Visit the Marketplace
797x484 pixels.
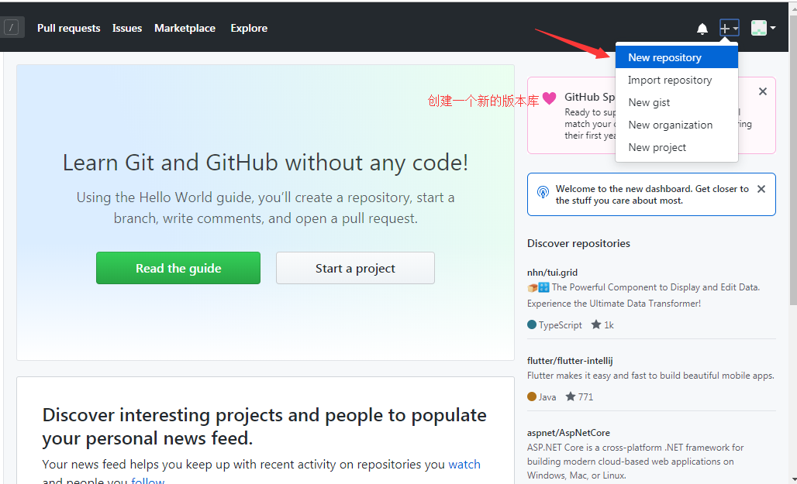click(185, 28)
